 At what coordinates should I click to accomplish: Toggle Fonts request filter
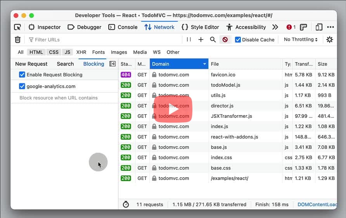(99, 52)
